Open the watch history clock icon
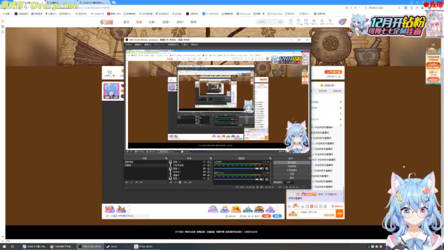This screenshot has width=444, height=250. pyautogui.click(x=291, y=22)
